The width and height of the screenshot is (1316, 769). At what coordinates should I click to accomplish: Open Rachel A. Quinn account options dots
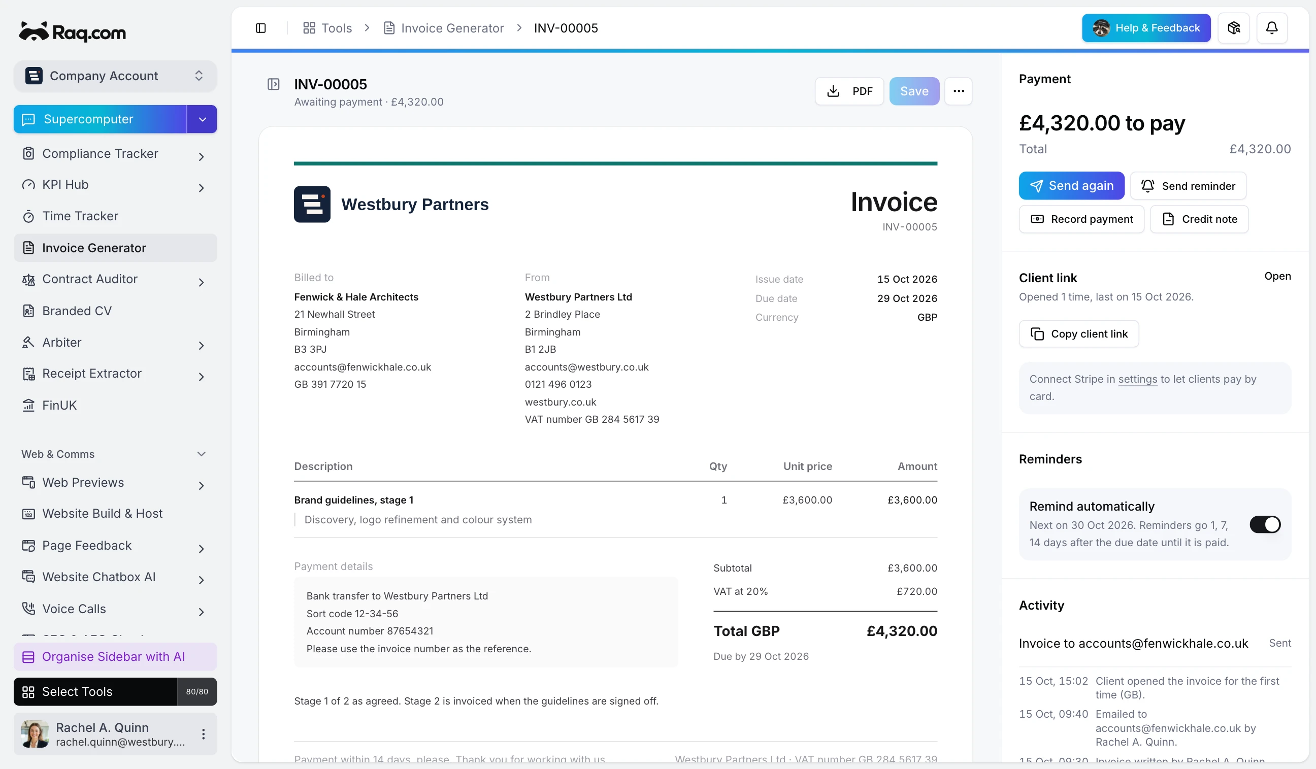tap(203, 733)
